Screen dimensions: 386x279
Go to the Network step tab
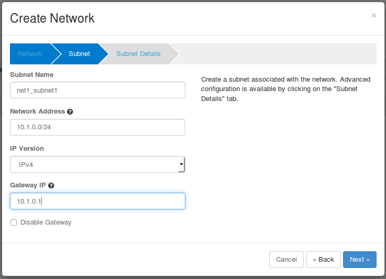pos(30,54)
